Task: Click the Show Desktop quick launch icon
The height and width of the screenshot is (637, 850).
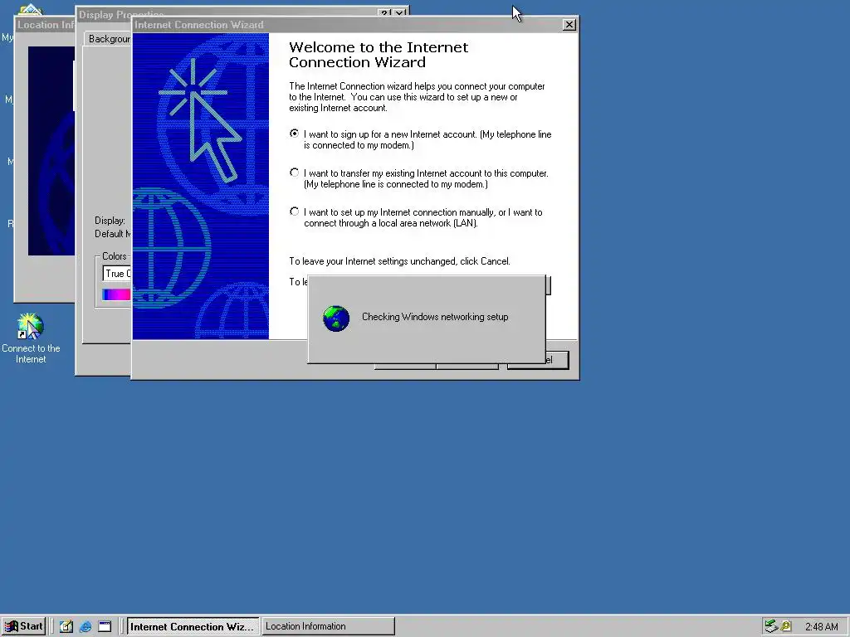Action: point(66,627)
